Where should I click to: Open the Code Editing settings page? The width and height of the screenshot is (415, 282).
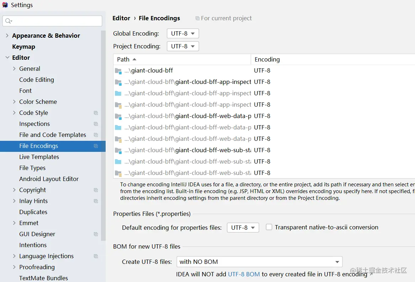(37, 80)
